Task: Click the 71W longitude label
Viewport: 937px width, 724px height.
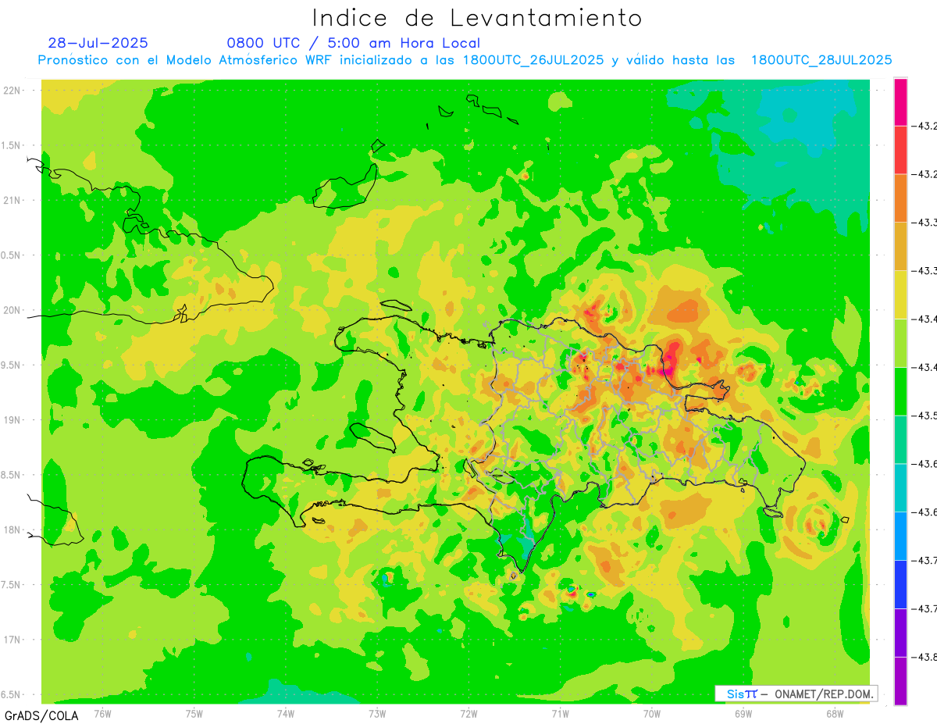Action: pos(560,713)
